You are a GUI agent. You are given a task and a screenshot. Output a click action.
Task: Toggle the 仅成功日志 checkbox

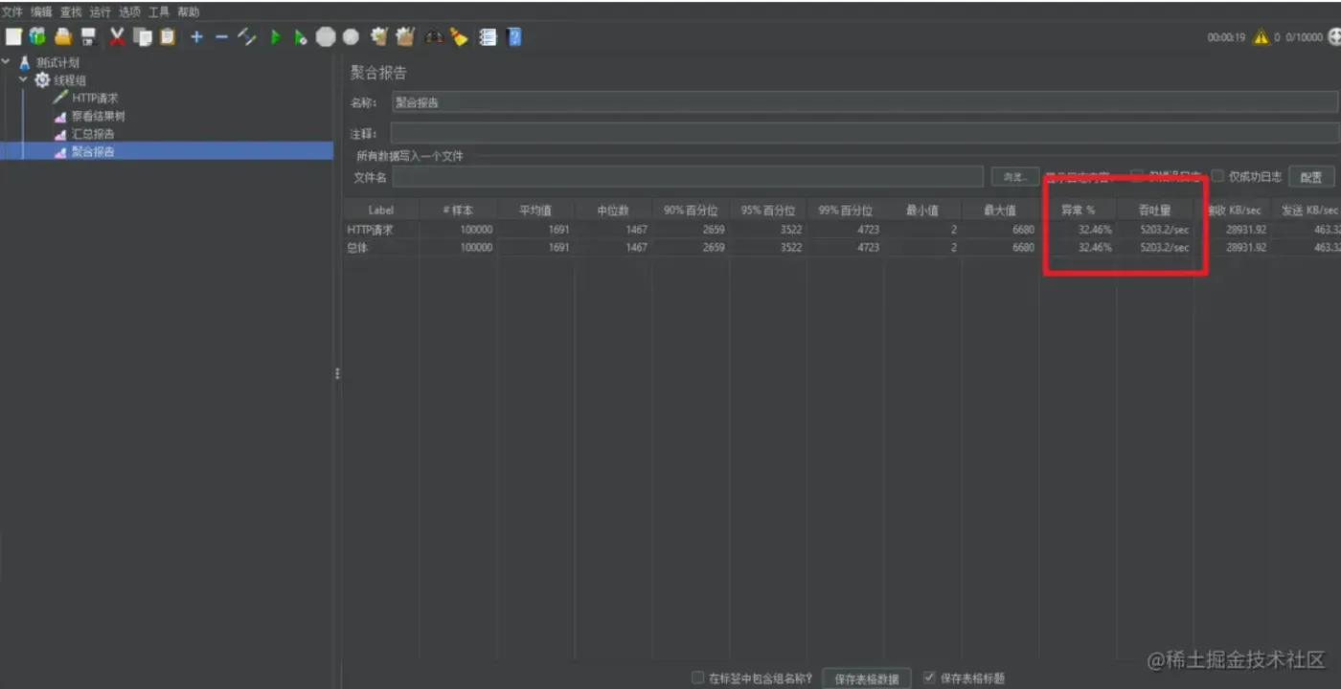[1217, 176]
